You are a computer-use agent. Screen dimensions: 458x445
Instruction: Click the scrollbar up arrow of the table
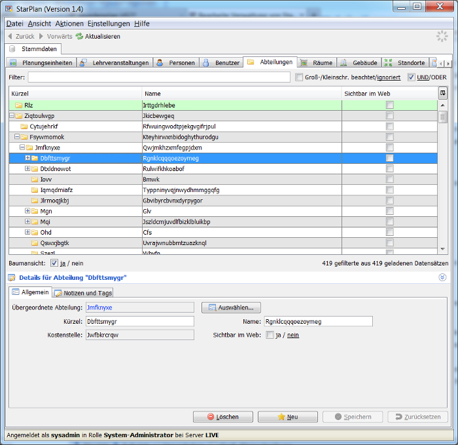[443, 105]
